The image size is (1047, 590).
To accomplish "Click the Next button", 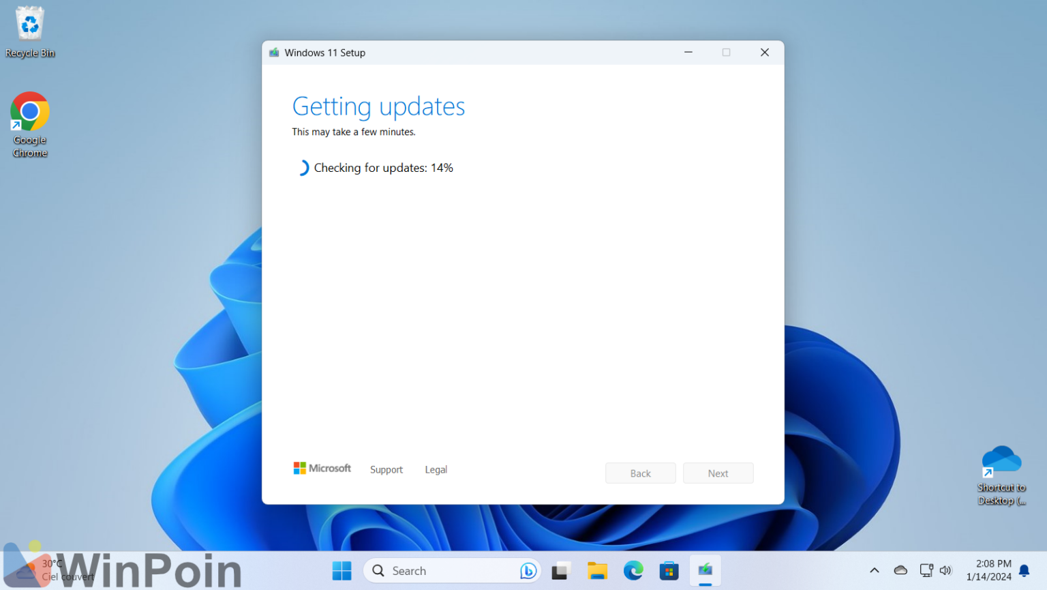I will (x=718, y=473).
